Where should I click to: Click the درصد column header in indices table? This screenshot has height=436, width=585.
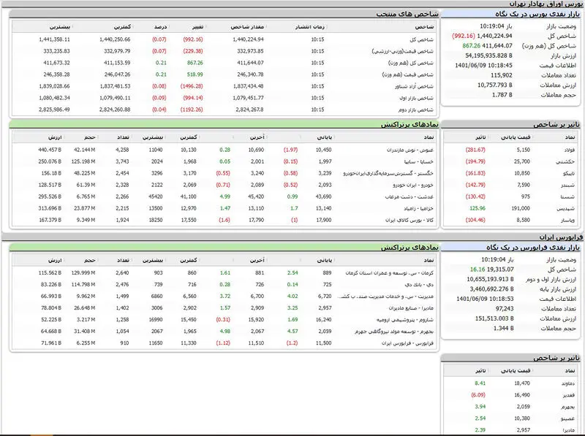[x=160, y=27]
